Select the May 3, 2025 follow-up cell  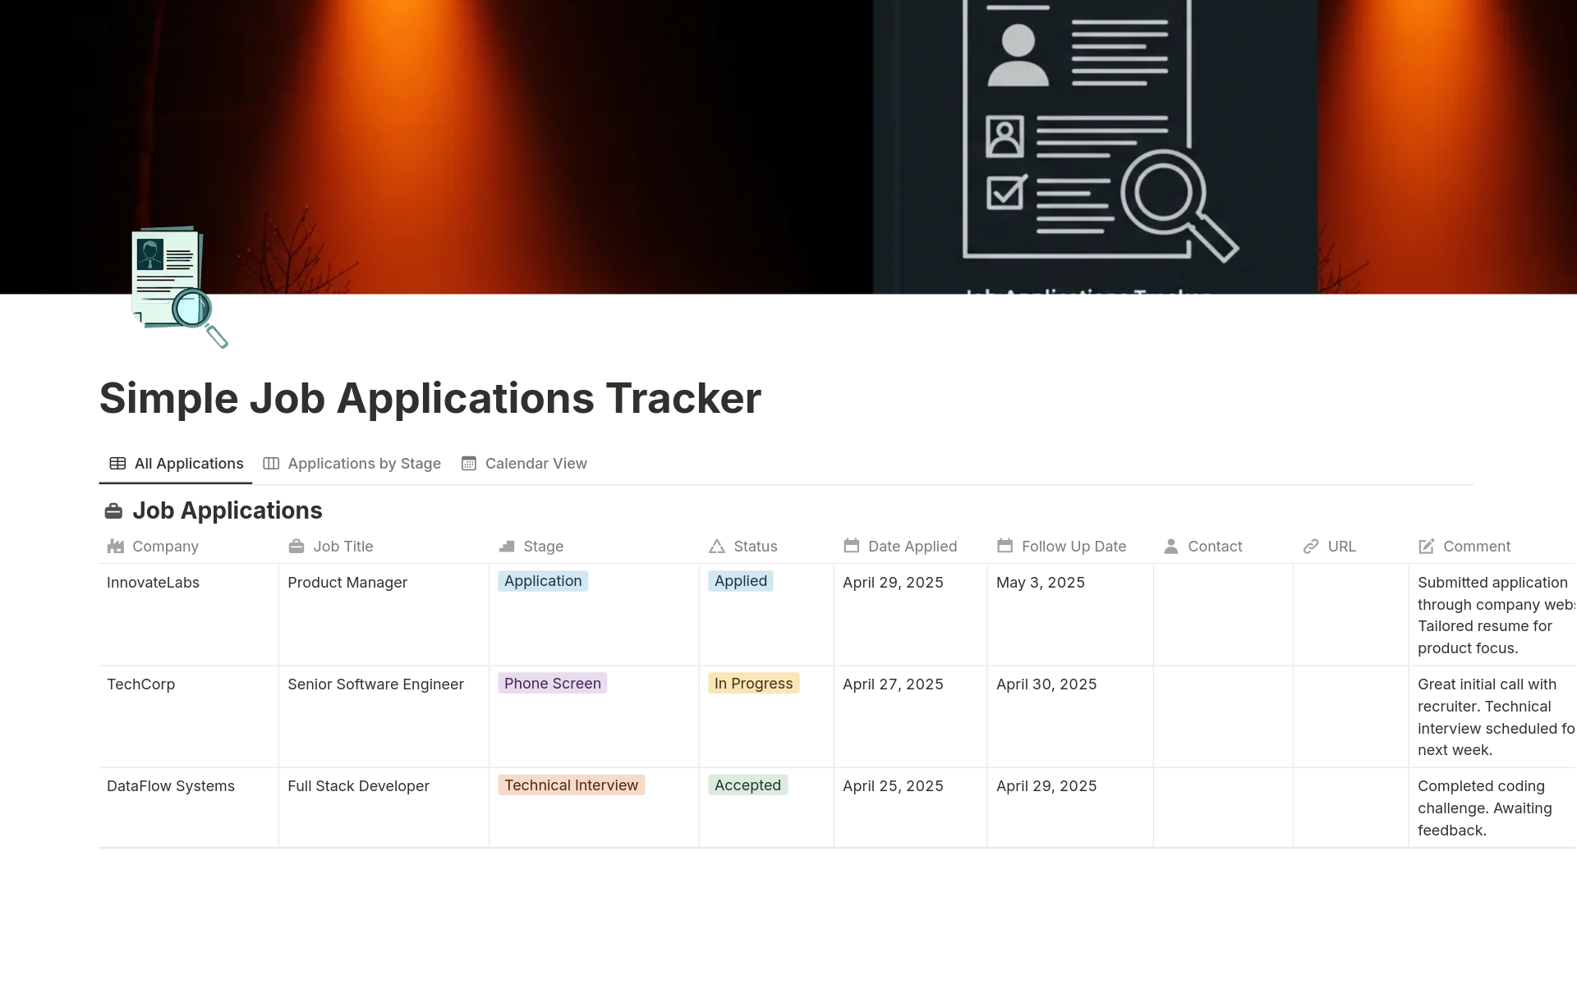point(1070,615)
